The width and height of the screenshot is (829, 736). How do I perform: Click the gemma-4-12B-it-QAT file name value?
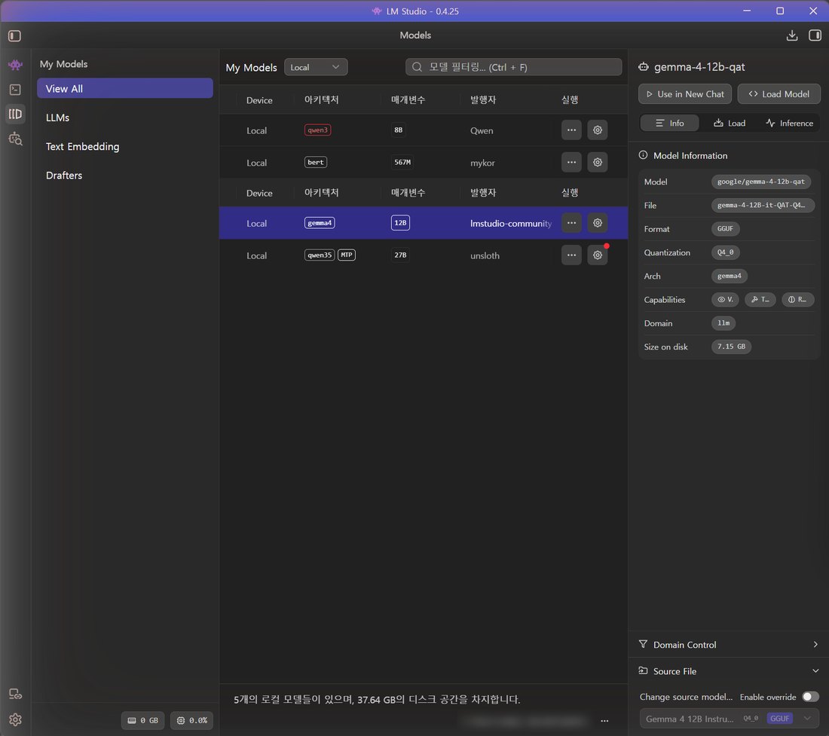[763, 206]
